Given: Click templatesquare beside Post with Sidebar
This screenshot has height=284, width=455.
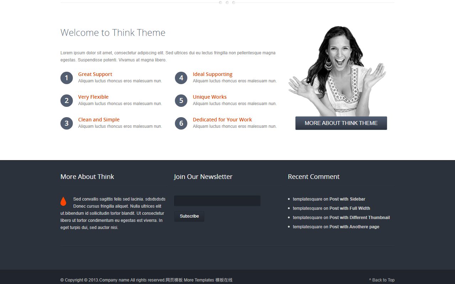Looking at the screenshot, I should [307, 199].
